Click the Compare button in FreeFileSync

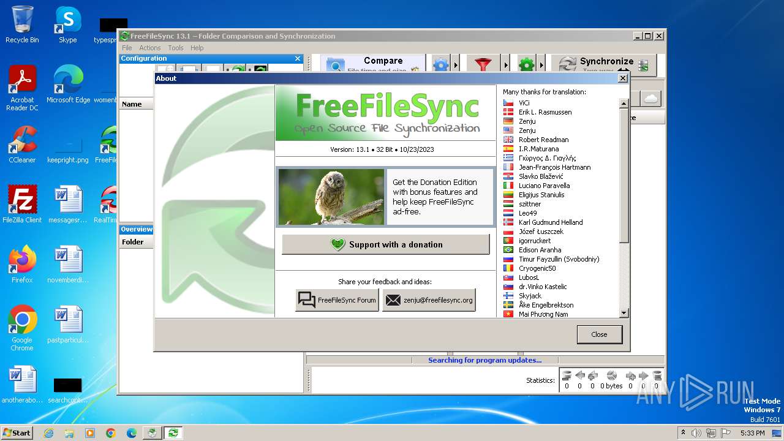point(372,63)
